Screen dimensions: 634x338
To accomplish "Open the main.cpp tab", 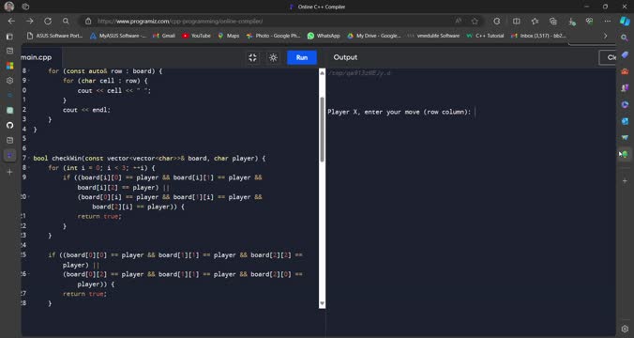I will [37, 57].
